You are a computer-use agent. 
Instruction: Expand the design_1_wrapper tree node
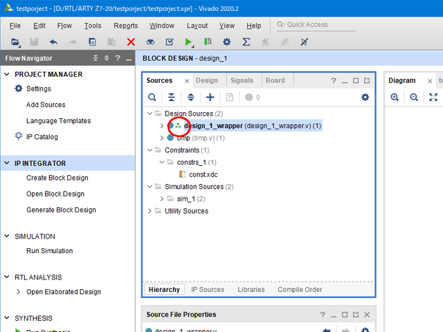point(162,126)
